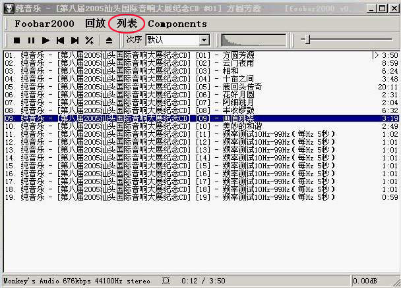
Task: Select track 14 频率测试 row
Action: (201, 158)
